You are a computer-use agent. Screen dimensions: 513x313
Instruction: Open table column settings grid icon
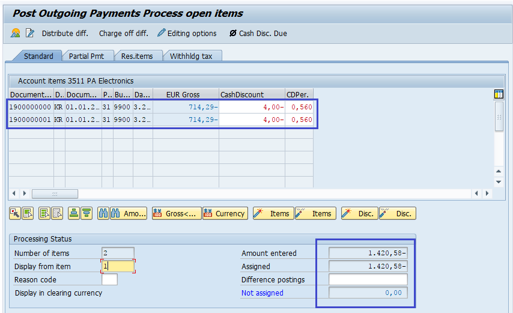point(498,94)
